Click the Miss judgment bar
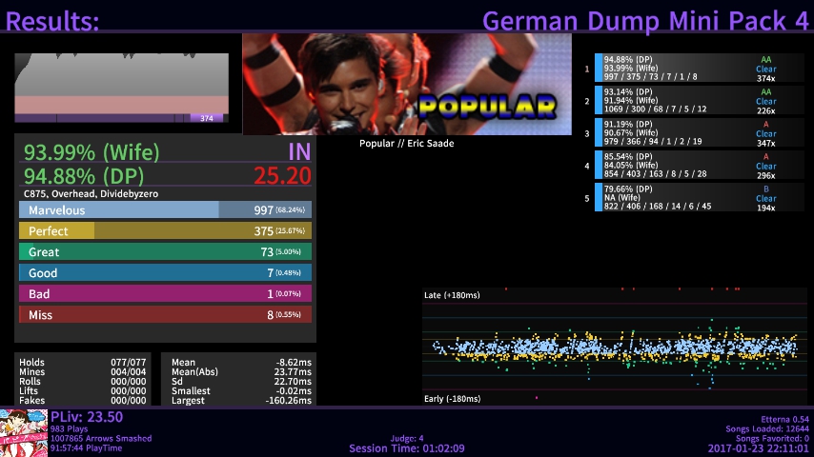The height and width of the screenshot is (457, 814). tap(165, 315)
